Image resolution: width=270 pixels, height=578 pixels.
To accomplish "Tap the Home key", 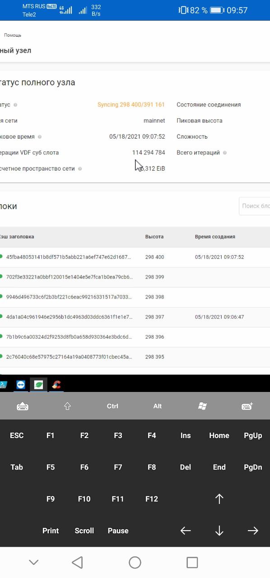I will [219, 435].
